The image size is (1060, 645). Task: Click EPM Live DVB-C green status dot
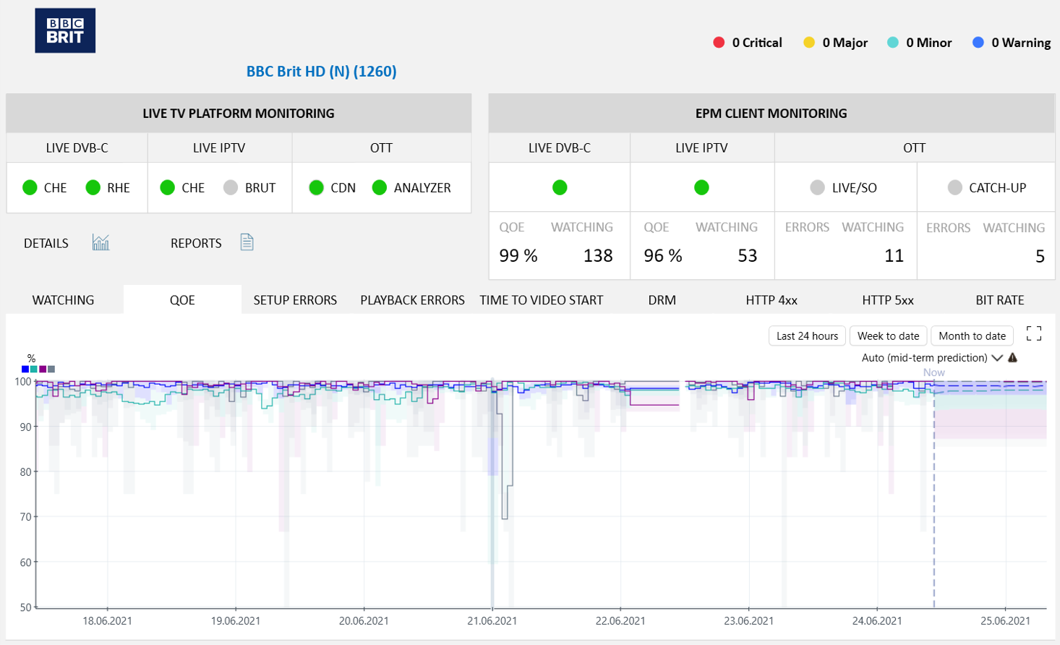560,188
